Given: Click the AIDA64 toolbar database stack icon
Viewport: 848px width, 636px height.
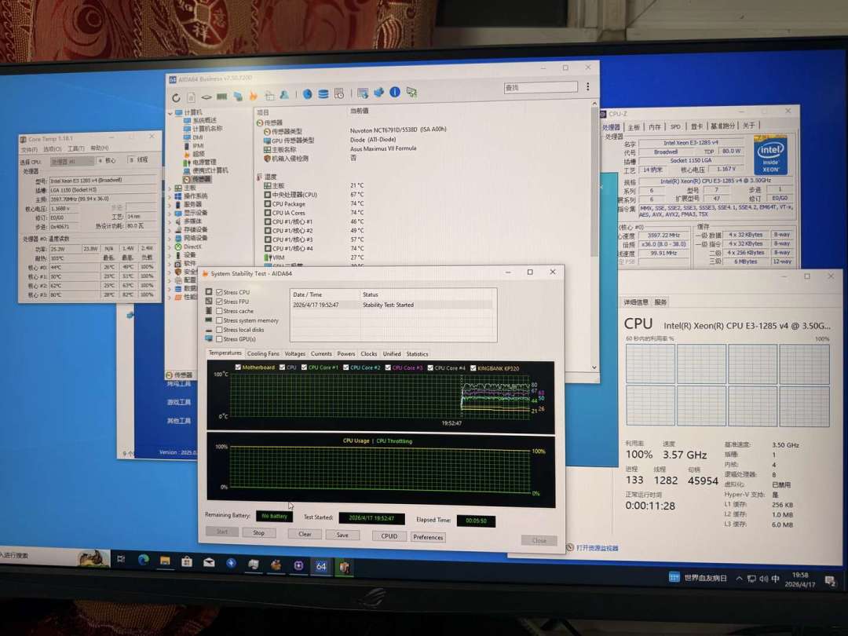Looking at the screenshot, I should coord(323,94).
